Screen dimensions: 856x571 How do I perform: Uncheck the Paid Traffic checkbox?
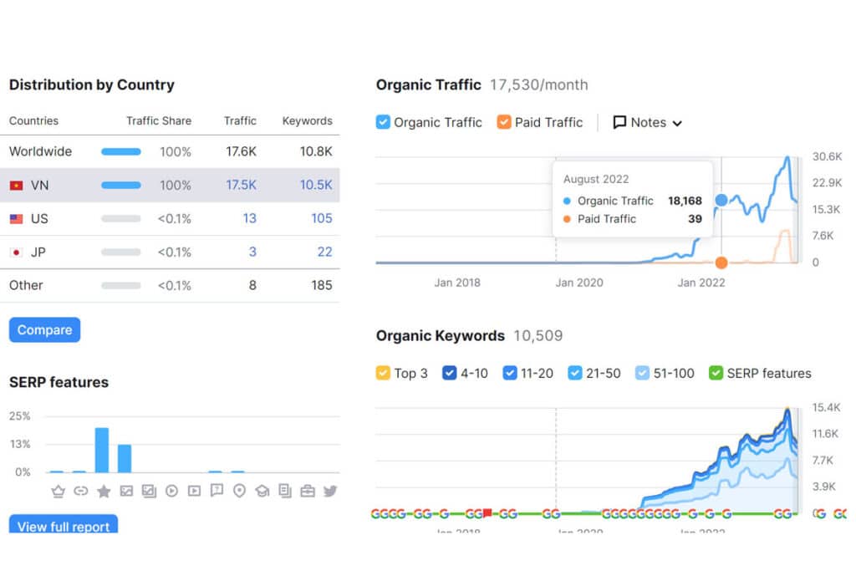coord(504,122)
